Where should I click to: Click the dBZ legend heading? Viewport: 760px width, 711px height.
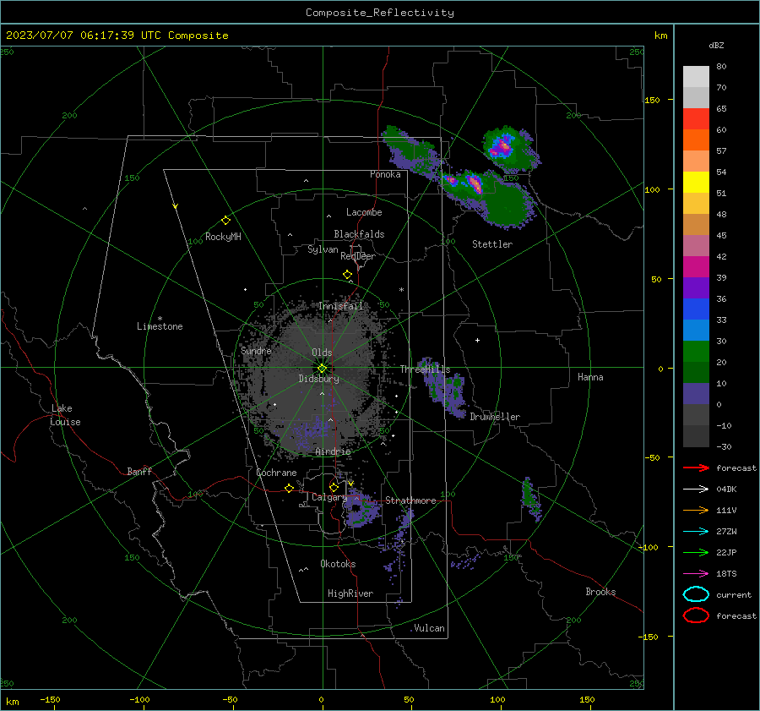coord(716,45)
